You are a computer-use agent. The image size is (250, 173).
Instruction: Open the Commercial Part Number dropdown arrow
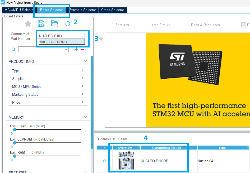[82, 36]
